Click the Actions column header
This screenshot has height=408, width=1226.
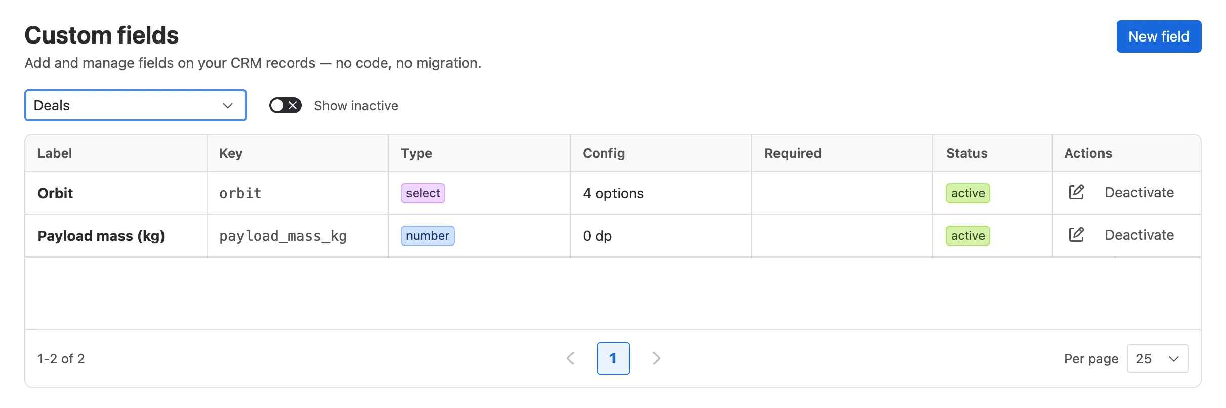click(1126, 153)
